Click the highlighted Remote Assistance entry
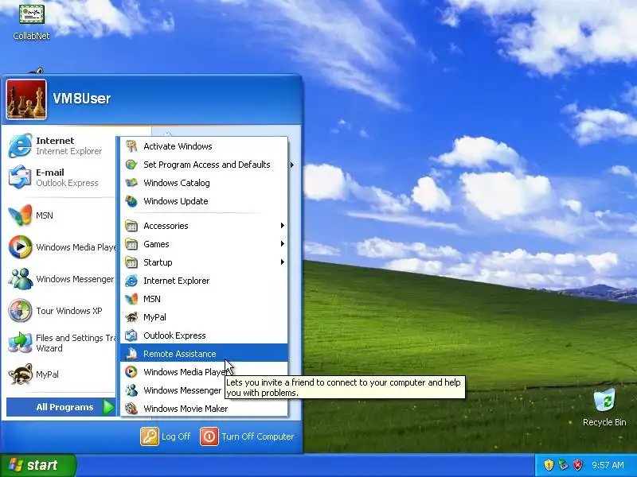This screenshot has width=637, height=477. click(x=204, y=353)
